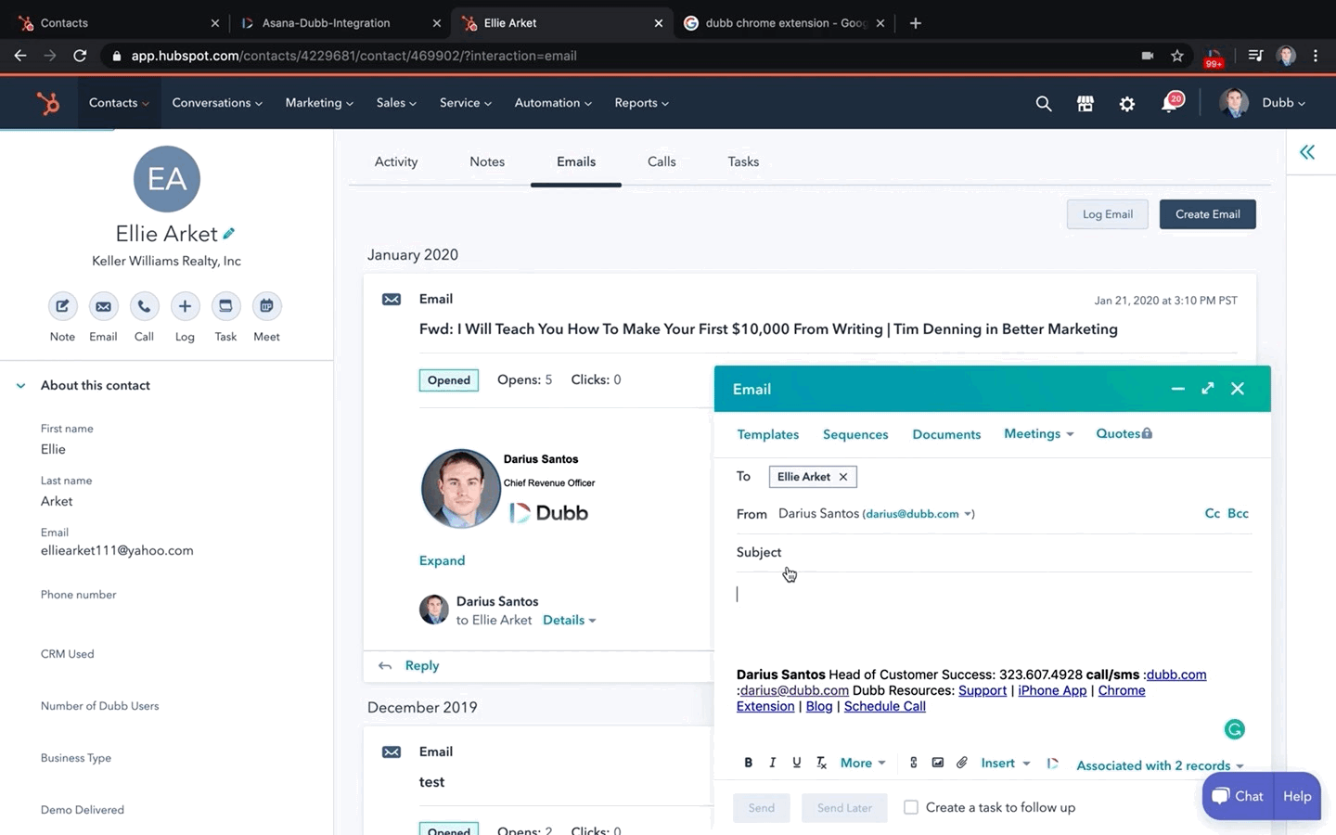Collapse the About this contact section
The width and height of the screenshot is (1336, 835).
coord(20,385)
